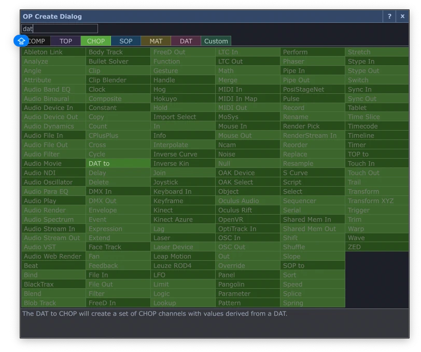Pick the Face Track operator

(118, 247)
